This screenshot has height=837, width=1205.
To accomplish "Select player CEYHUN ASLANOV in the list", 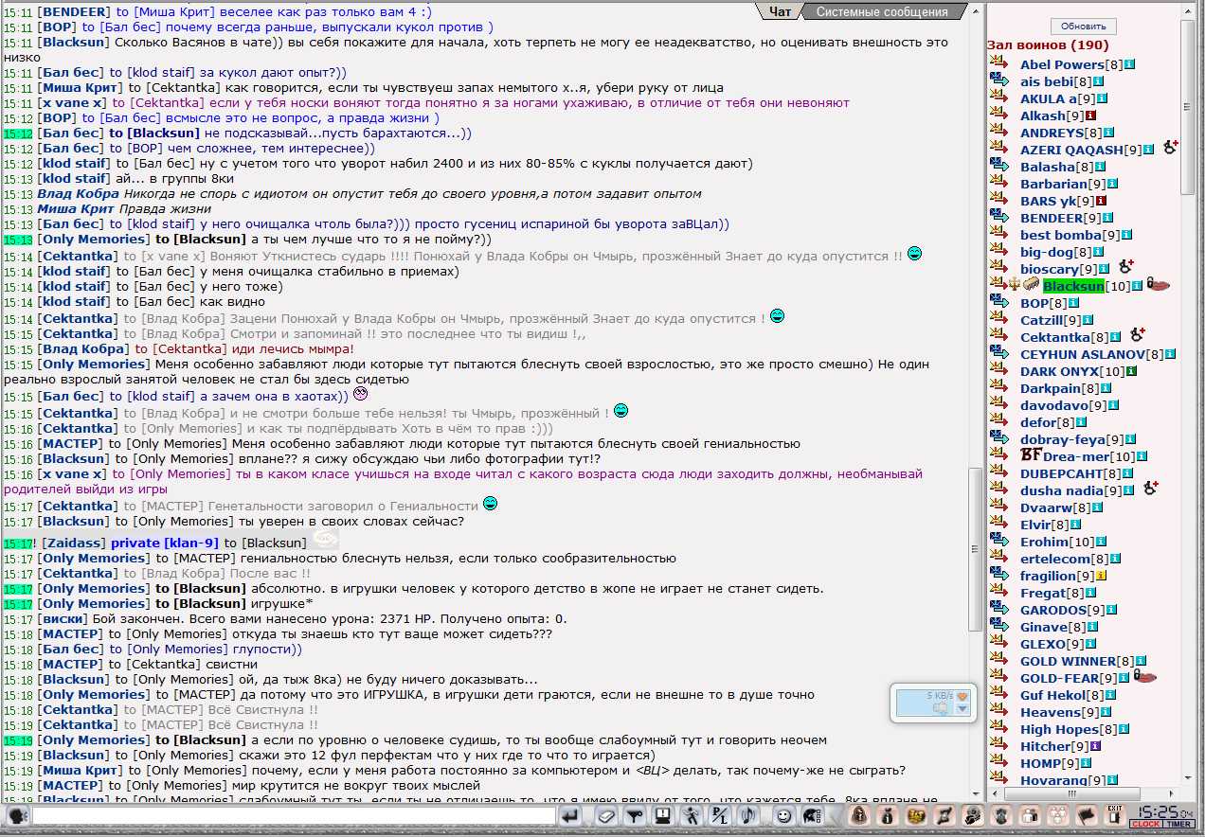I will 1083,354.
